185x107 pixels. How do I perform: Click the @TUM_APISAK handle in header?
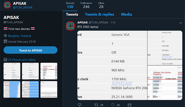coord(23,8)
